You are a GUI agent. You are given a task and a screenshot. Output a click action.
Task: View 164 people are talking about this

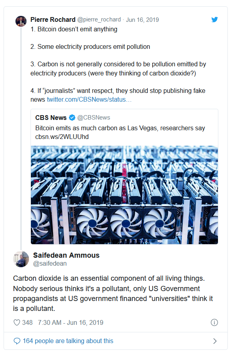coord(68,341)
